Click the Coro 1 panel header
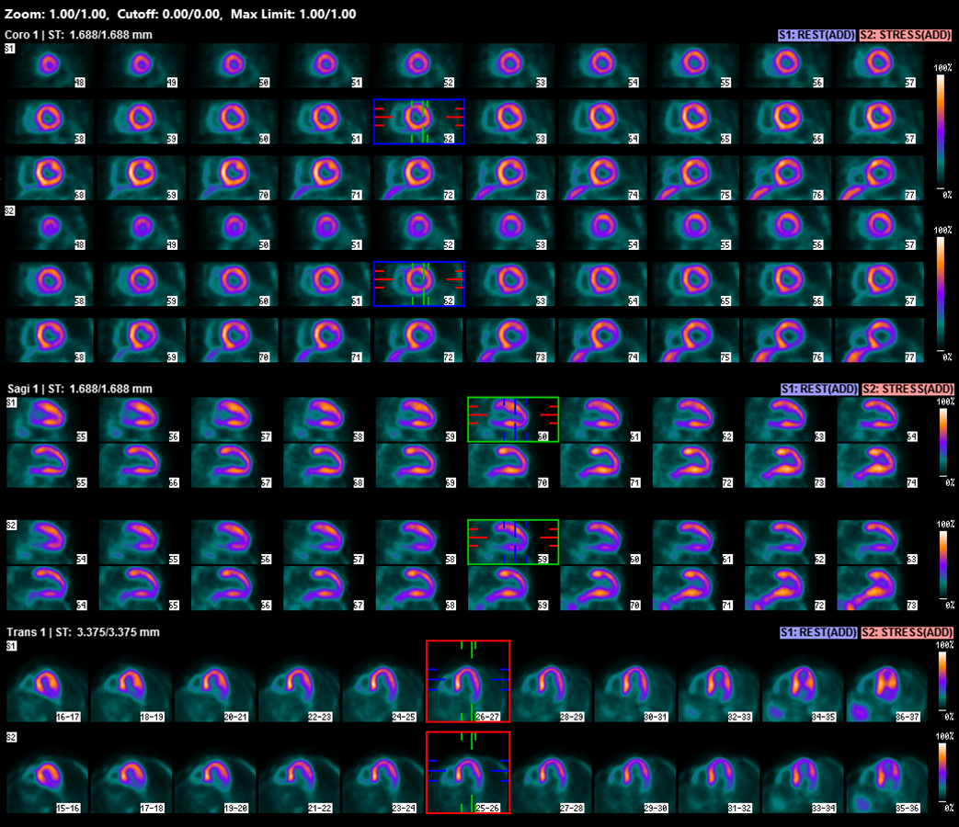959x827 pixels. point(79,35)
